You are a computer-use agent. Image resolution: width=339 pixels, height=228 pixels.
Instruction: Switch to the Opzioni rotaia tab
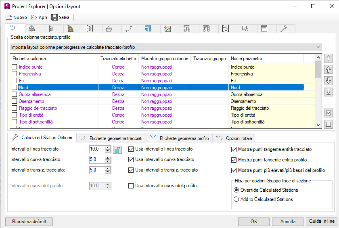234,138
